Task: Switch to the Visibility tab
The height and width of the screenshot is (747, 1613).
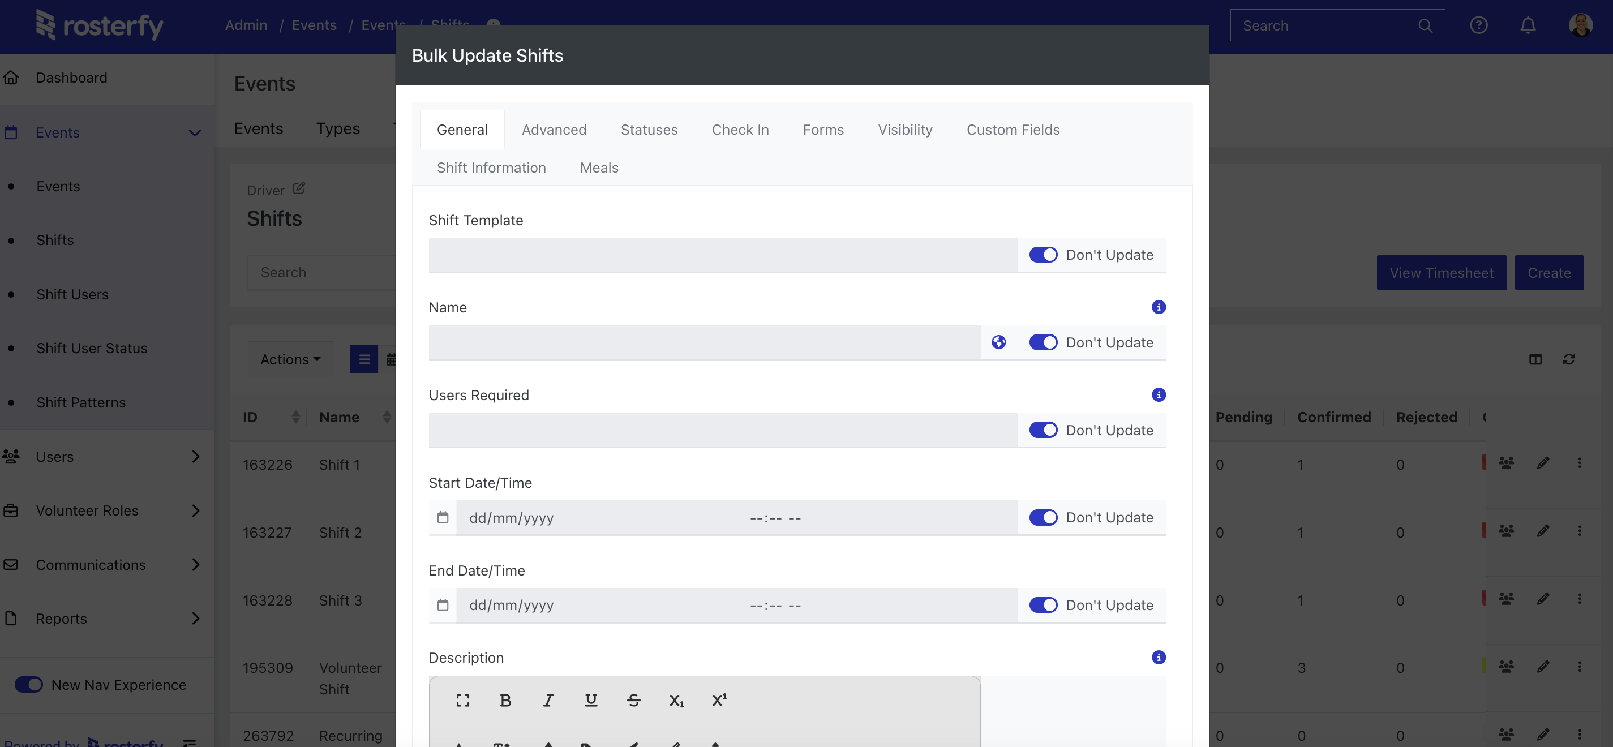Action: tap(905, 130)
